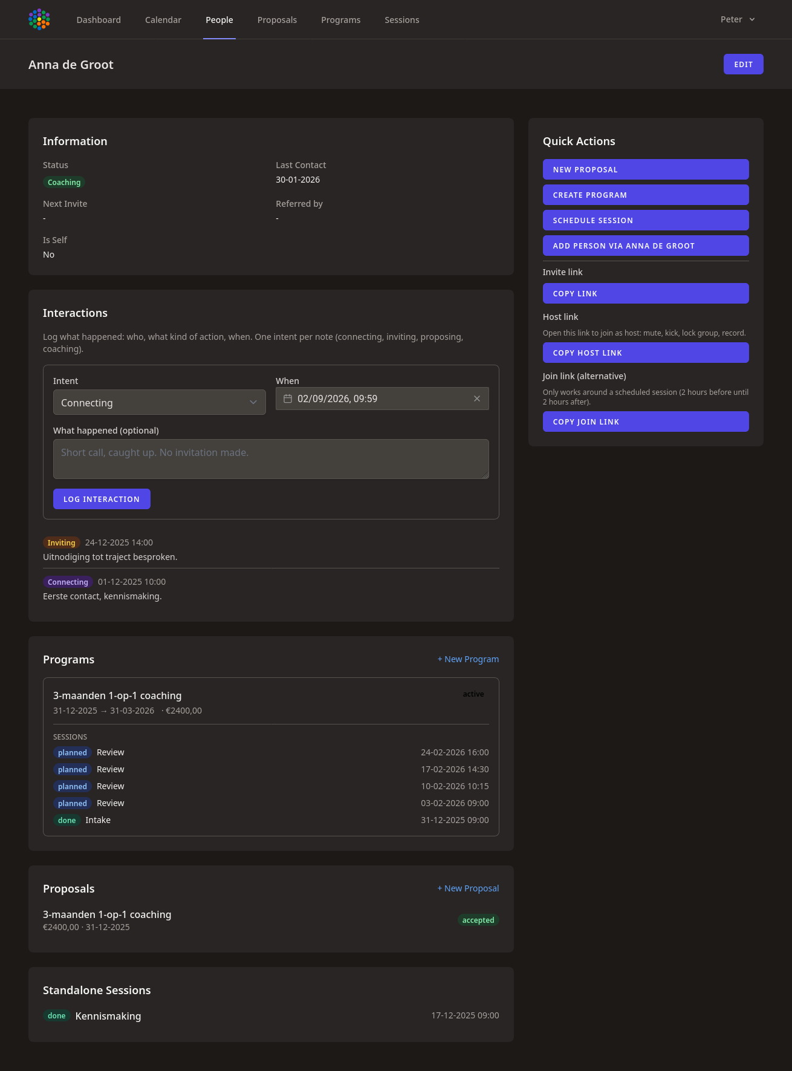Click the New Proposal quick action button
The width and height of the screenshot is (792, 1071).
point(645,169)
